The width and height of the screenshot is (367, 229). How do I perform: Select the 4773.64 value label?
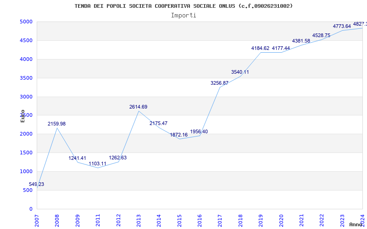click(x=342, y=26)
